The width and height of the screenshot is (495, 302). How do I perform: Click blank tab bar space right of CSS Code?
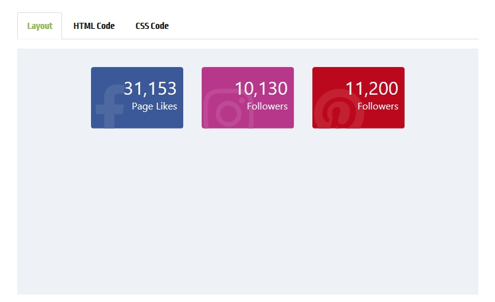326,26
